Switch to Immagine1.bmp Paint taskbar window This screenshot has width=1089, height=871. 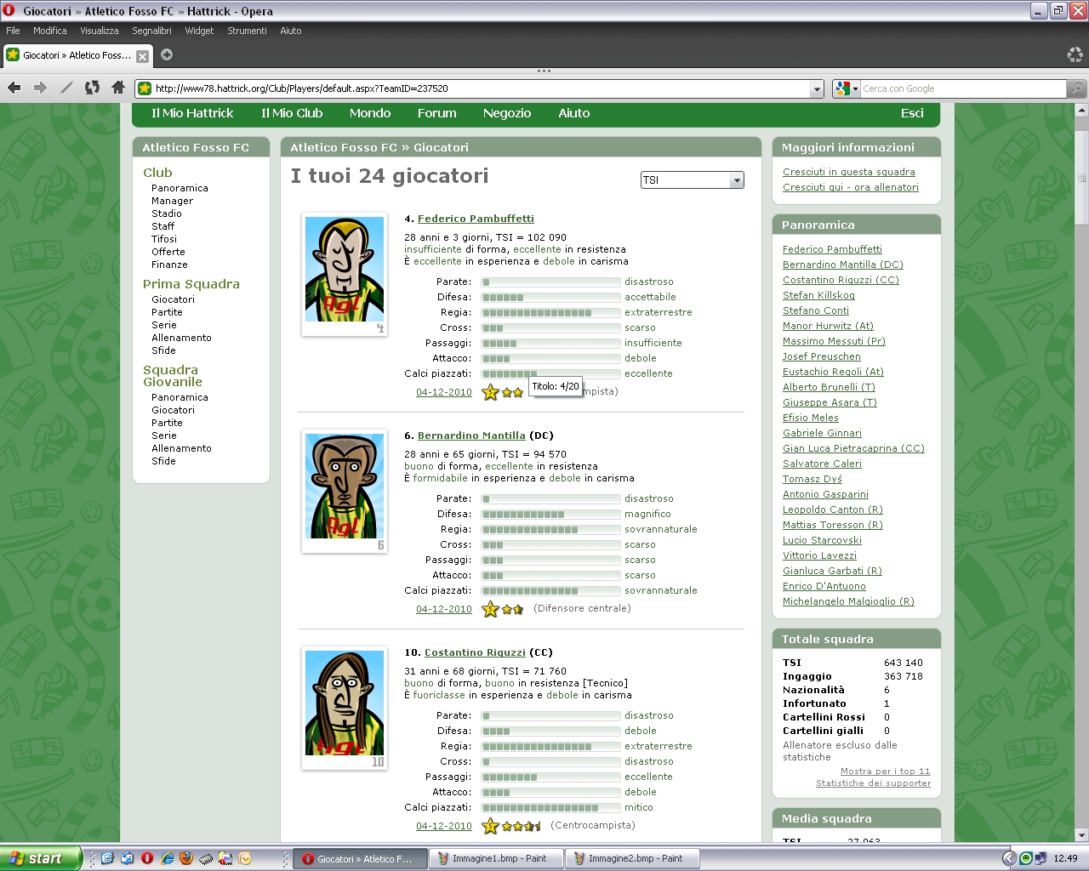click(x=496, y=858)
